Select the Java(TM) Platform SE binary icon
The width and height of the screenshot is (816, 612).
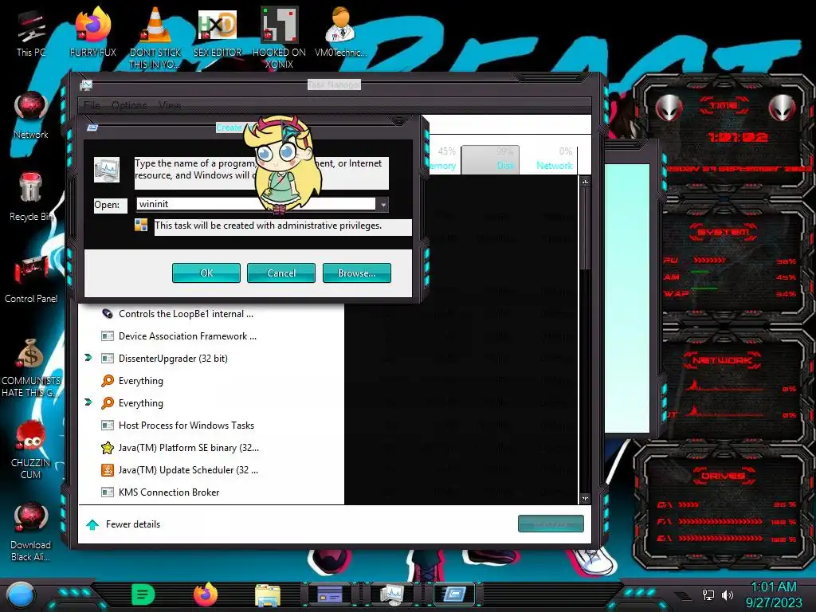(x=108, y=448)
